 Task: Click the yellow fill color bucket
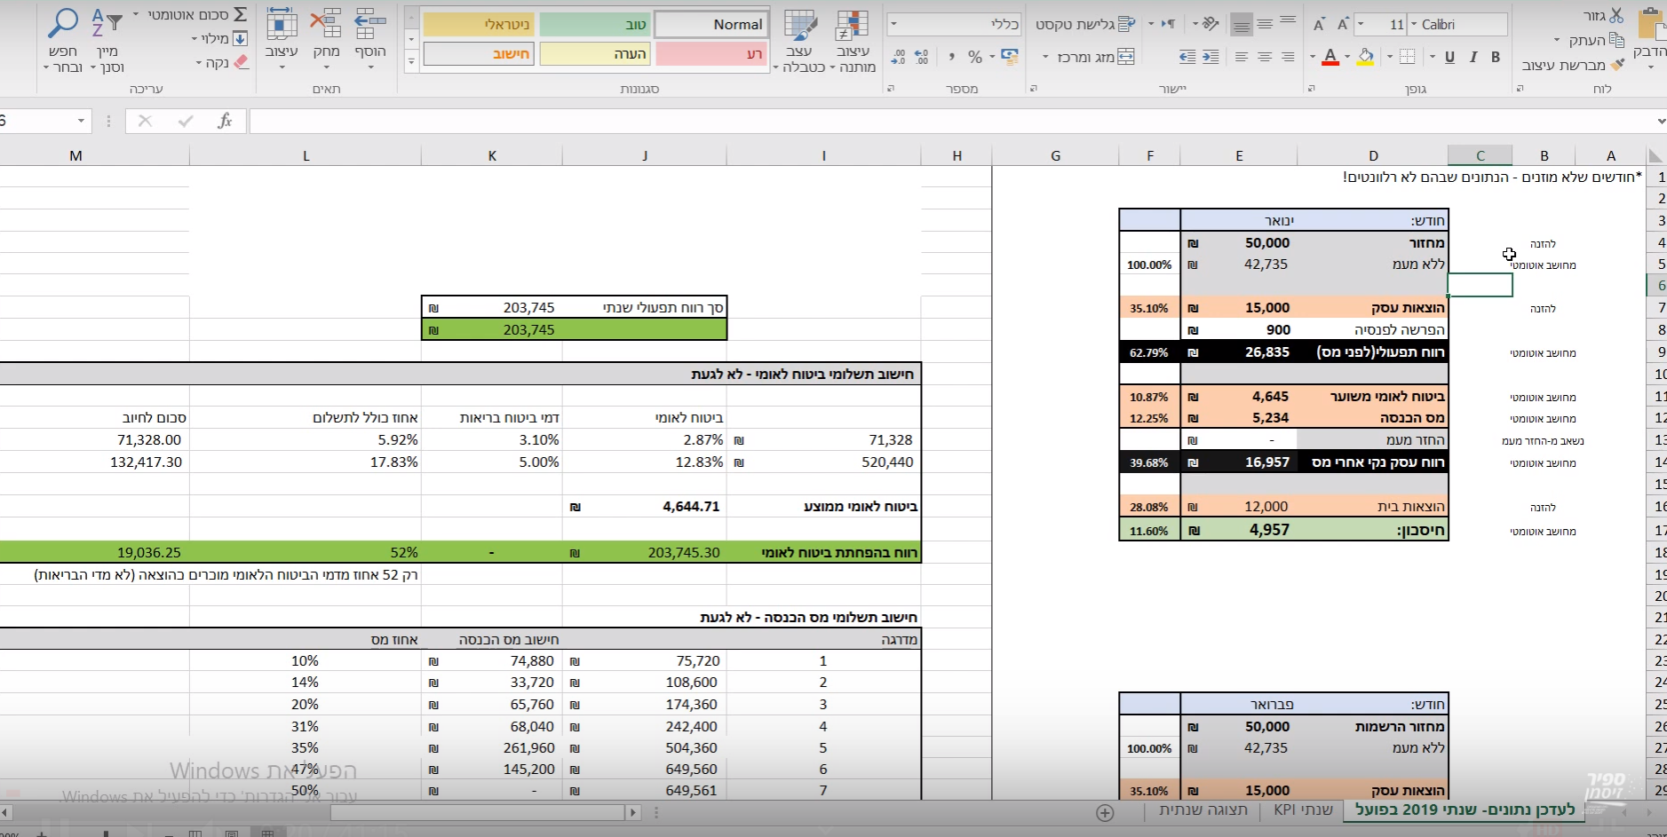(x=1366, y=57)
